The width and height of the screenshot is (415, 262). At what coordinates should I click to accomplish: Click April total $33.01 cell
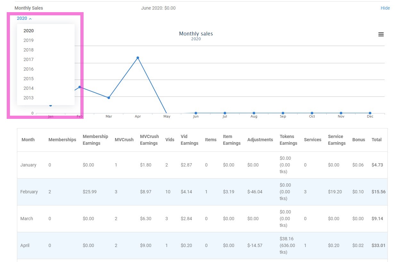(378, 245)
